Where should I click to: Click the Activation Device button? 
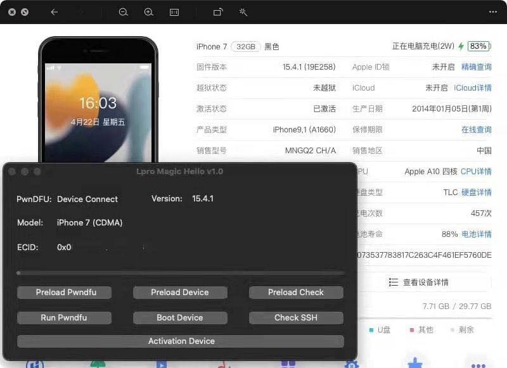181,341
